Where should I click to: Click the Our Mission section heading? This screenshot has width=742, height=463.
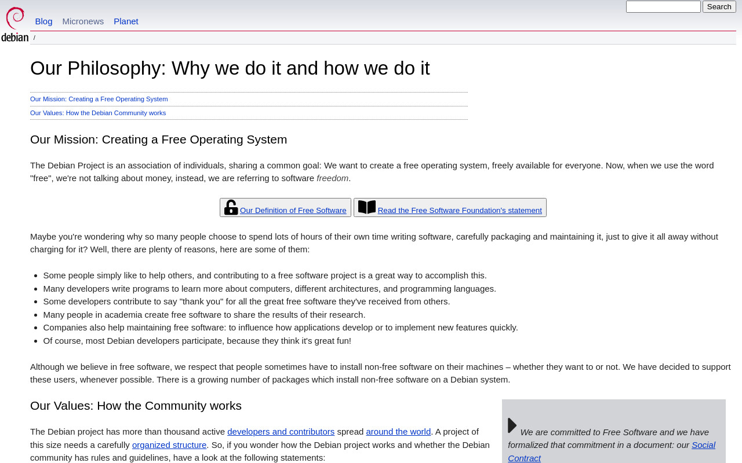159,139
